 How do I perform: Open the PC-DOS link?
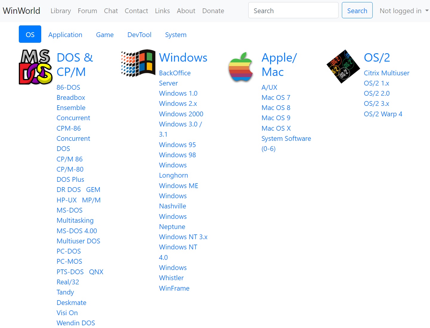point(69,251)
